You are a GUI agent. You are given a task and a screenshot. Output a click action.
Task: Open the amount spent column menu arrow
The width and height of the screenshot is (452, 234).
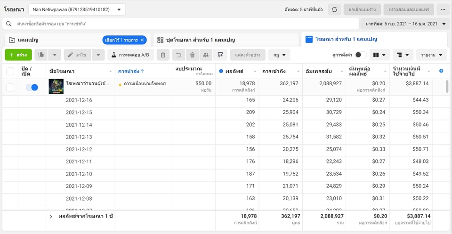coord(428,72)
